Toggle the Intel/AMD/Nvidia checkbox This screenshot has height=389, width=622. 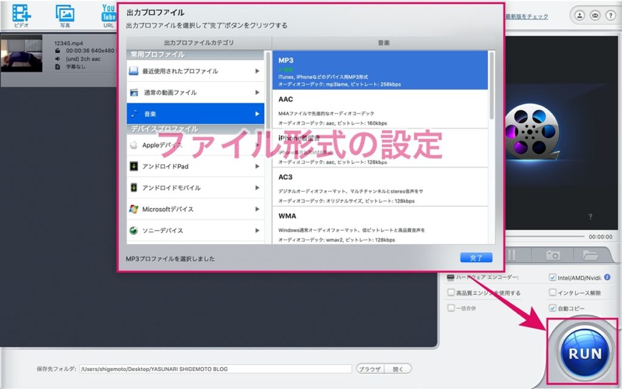(552, 277)
